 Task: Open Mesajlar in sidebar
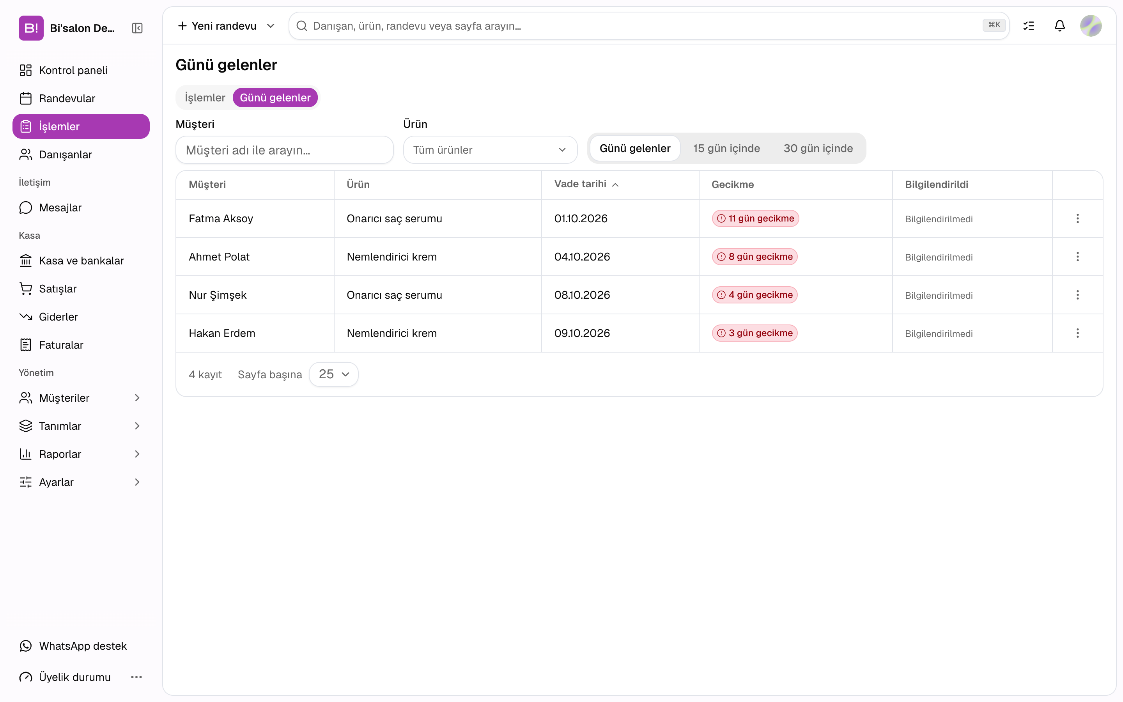(81, 207)
